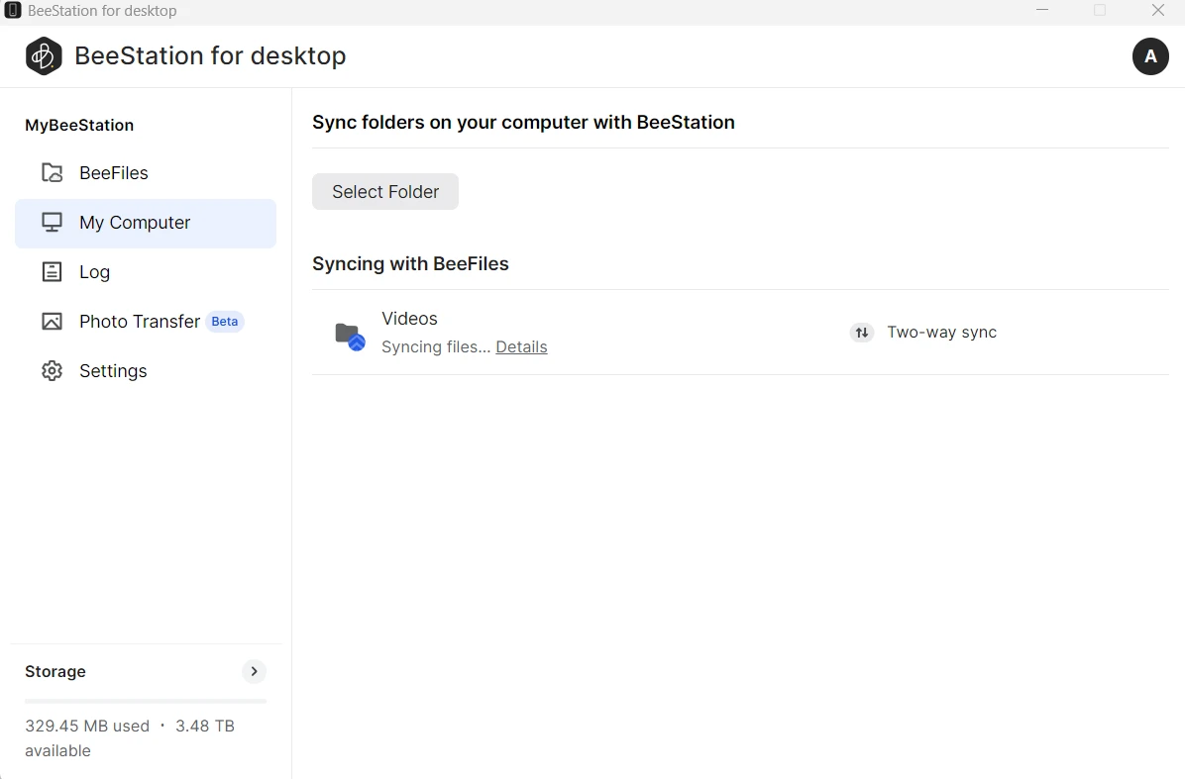
Task: Click the Videos folder sync status icon
Action: (x=349, y=336)
